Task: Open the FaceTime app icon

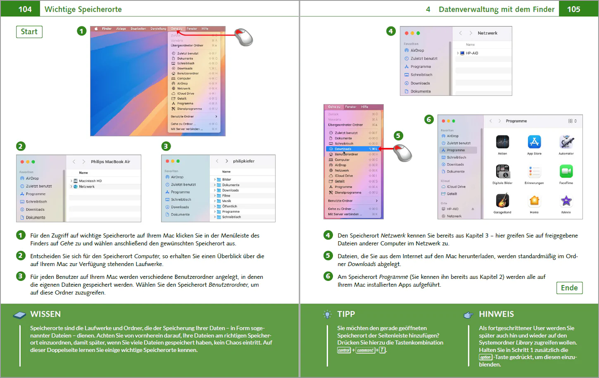Action: (x=566, y=171)
